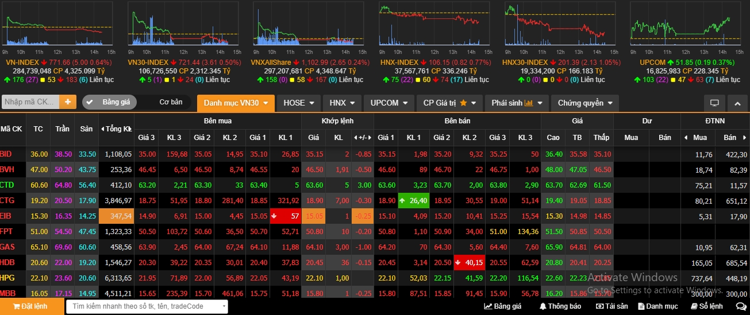The height and width of the screenshot is (315, 750).
Task: Collapse the index charts with chevron-up button
Action: coord(737,103)
